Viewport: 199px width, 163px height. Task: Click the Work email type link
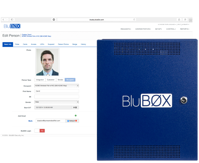pos(30,121)
